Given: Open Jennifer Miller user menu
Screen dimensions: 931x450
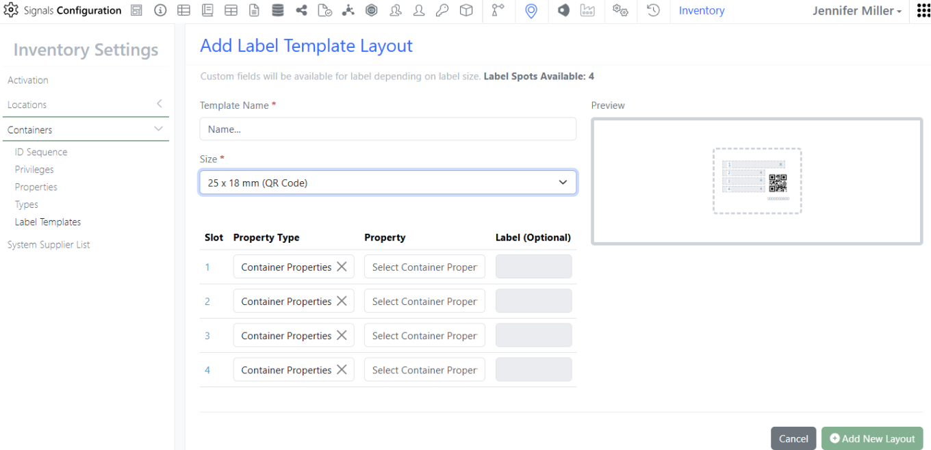Looking at the screenshot, I should click(856, 11).
